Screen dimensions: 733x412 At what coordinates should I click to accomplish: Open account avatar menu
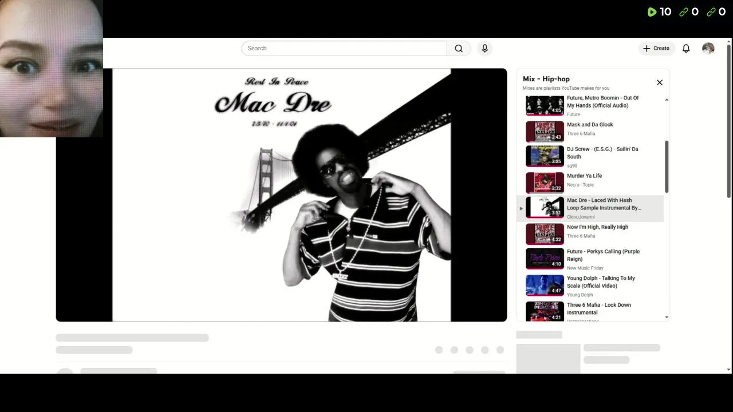tap(708, 49)
